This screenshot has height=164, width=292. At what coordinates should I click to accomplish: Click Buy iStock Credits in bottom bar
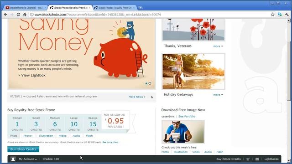click(229, 159)
